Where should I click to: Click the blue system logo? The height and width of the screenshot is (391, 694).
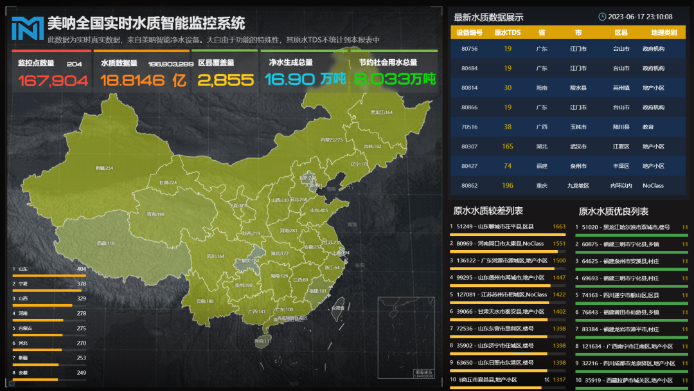(28, 28)
